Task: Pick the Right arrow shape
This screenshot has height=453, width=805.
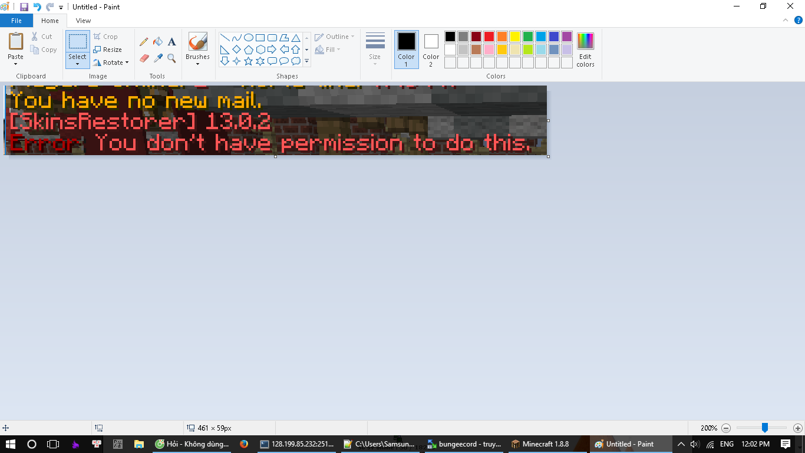Action: click(272, 49)
